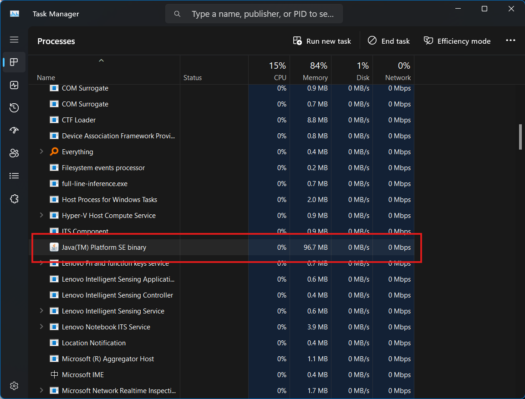
Task: Select the Location Notification process
Action: [222, 343]
